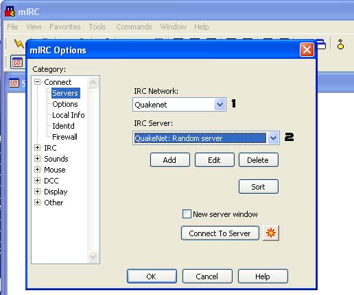
Task: Click the sun icon beside Connect To Server
Action: click(x=271, y=233)
